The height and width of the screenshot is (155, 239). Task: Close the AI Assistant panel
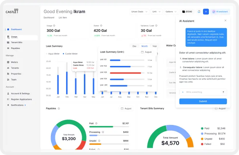tap(226, 20)
